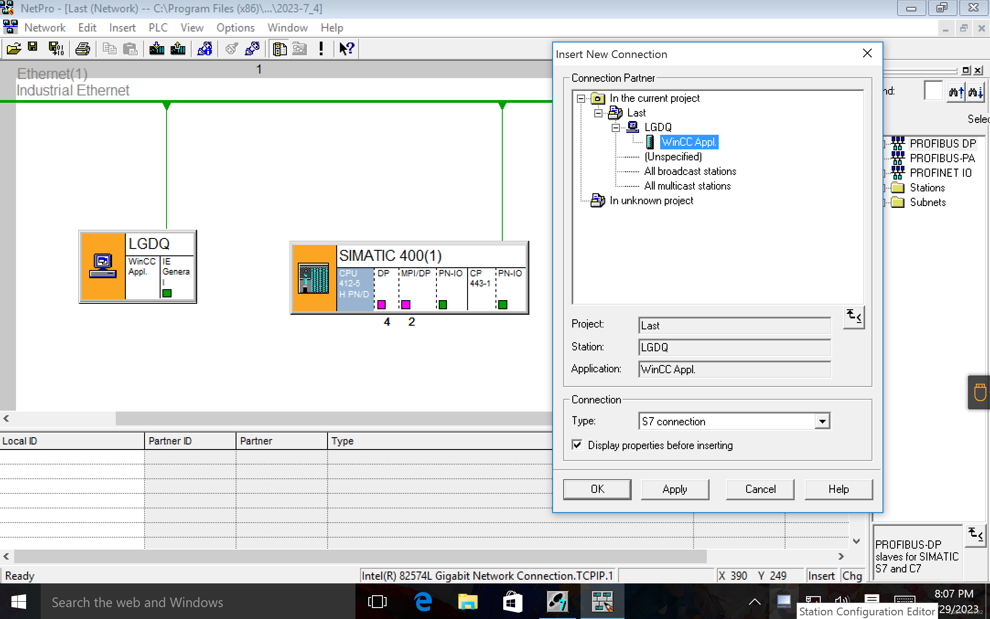Click the Print toolbar icon
This screenshot has width=990, height=619.
[x=83, y=48]
